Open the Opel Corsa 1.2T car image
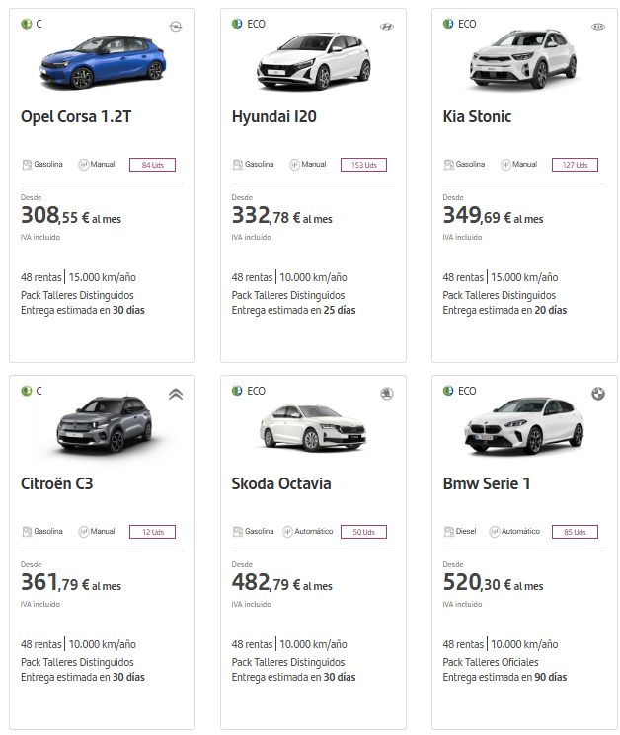Screen dimensions: 620x735 (102, 61)
